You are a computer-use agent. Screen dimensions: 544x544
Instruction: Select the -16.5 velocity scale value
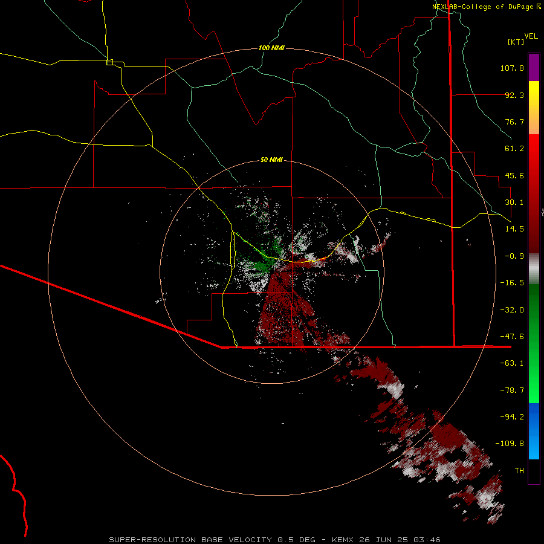[x=512, y=283]
